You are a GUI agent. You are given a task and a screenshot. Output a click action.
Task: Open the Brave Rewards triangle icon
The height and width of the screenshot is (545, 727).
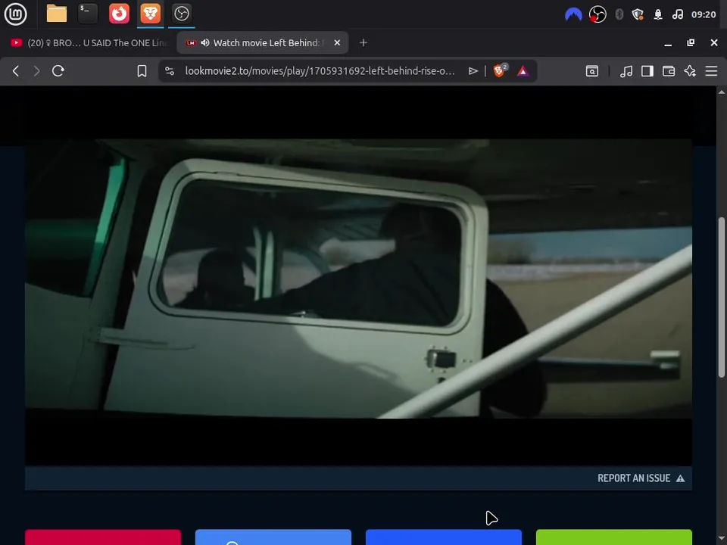[x=523, y=71]
